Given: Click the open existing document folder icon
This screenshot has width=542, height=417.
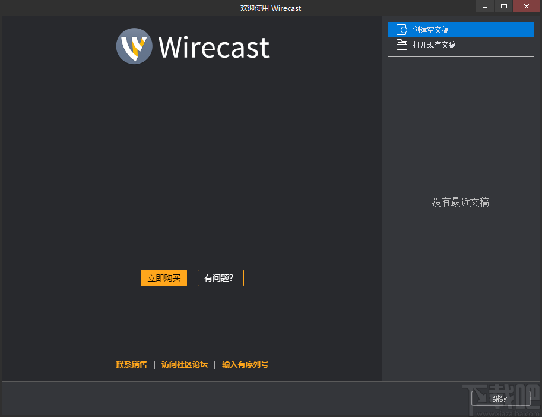Looking at the screenshot, I should coord(401,44).
